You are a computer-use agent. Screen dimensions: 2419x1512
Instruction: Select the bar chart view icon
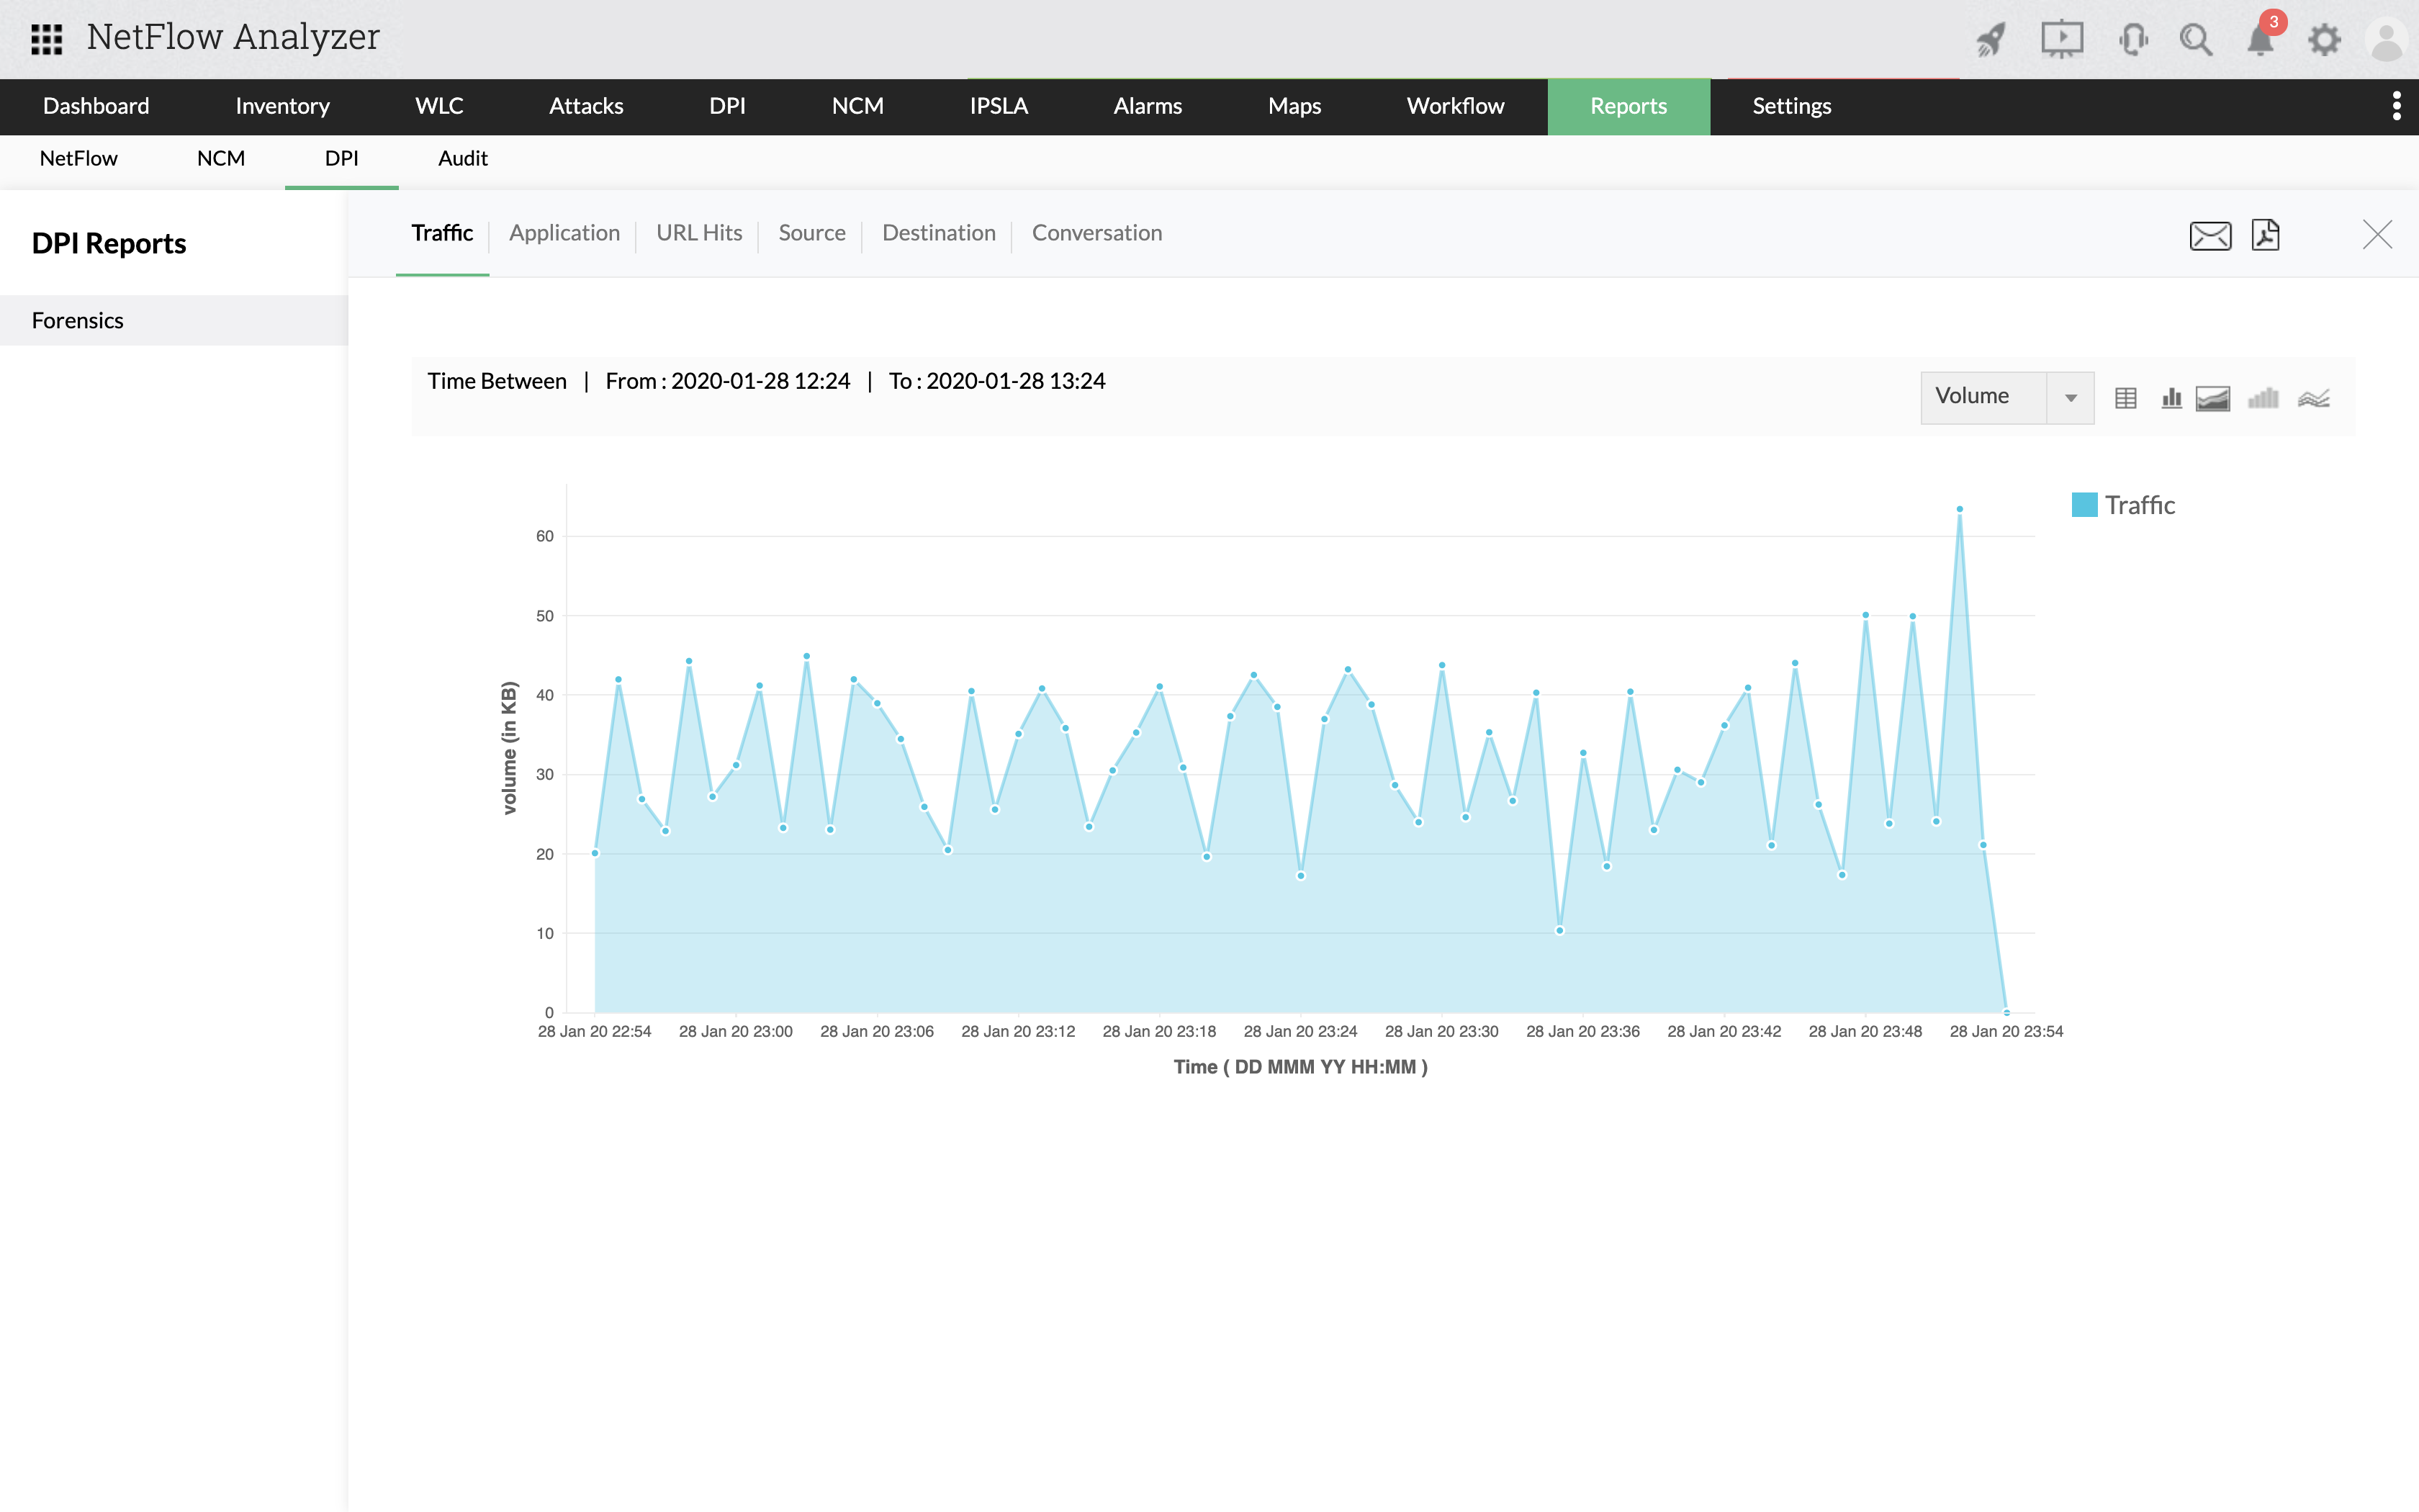coord(2171,398)
